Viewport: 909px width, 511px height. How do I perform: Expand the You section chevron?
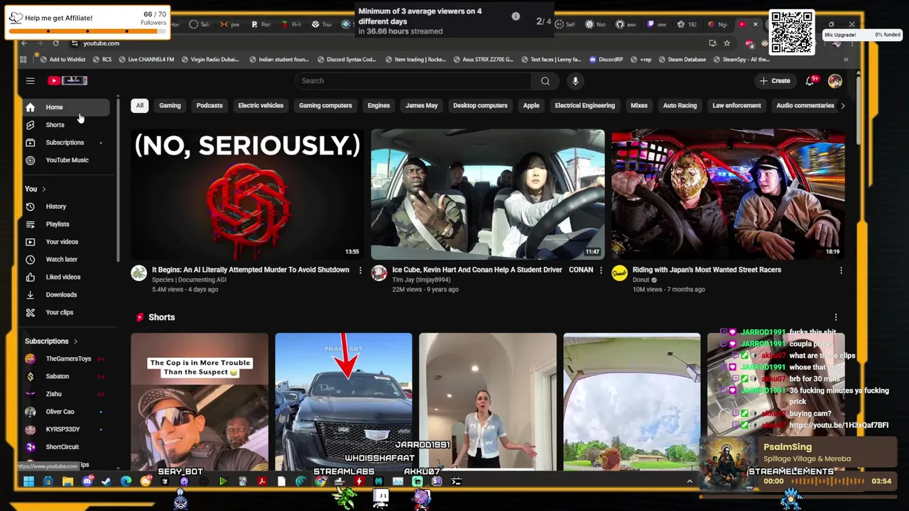click(43, 189)
